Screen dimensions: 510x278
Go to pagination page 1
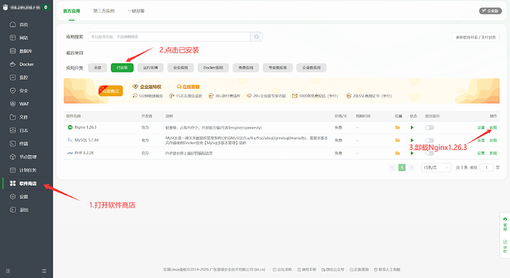402,168
